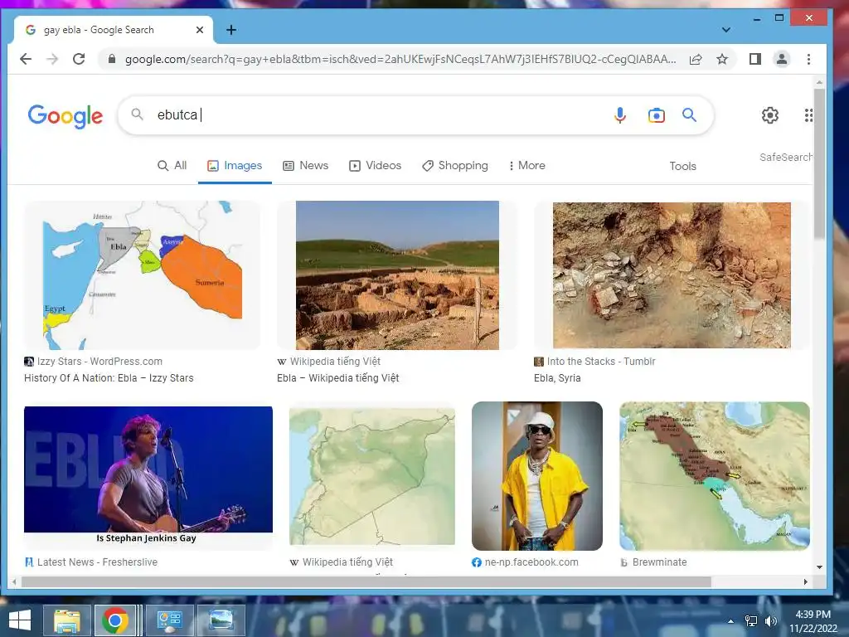Click the Chrome taskbar icon
Screen dimensions: 849x637
[x=114, y=620]
